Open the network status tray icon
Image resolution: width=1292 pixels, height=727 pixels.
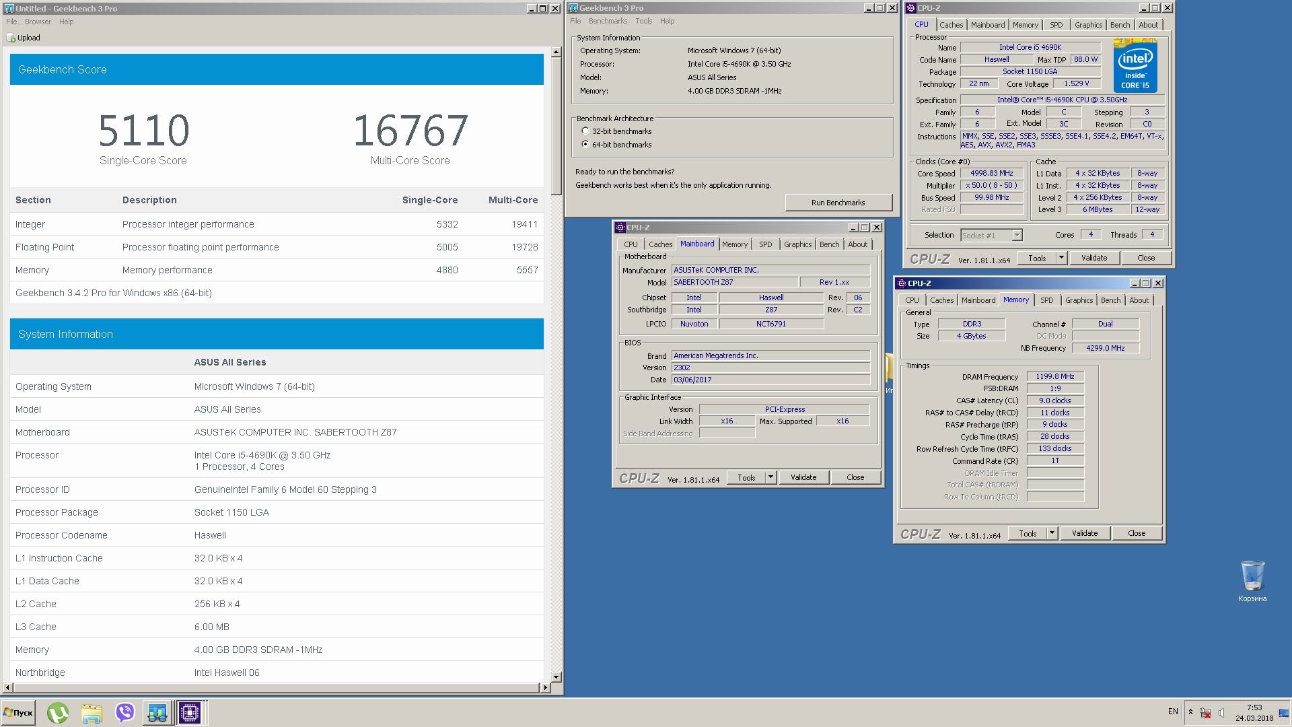1205,712
